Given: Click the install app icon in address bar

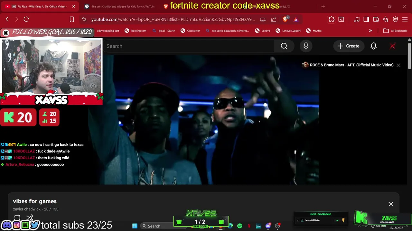Looking at the screenshot, I should [263, 19].
